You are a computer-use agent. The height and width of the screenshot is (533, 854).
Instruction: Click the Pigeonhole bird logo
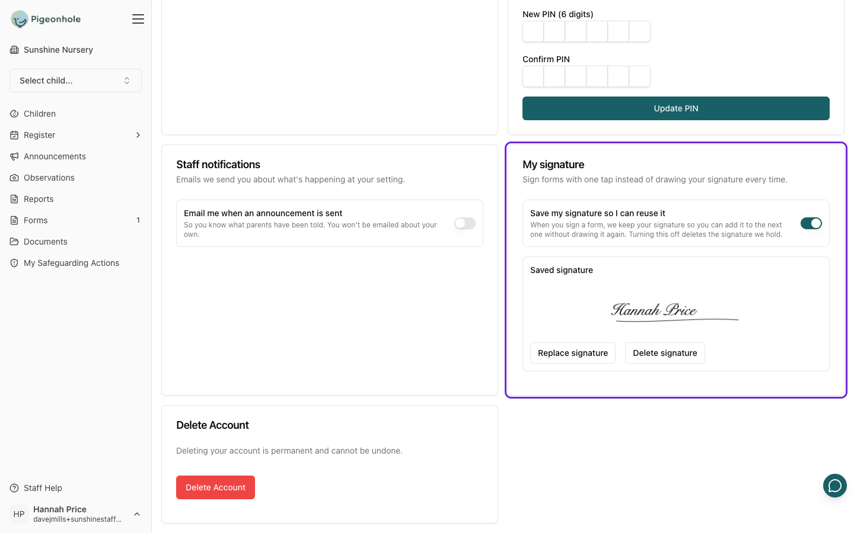point(20,19)
